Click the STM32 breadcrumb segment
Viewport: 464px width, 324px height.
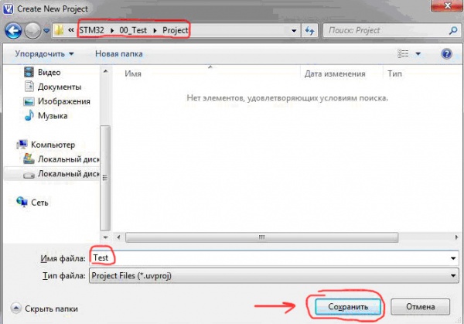pyautogui.click(x=91, y=30)
